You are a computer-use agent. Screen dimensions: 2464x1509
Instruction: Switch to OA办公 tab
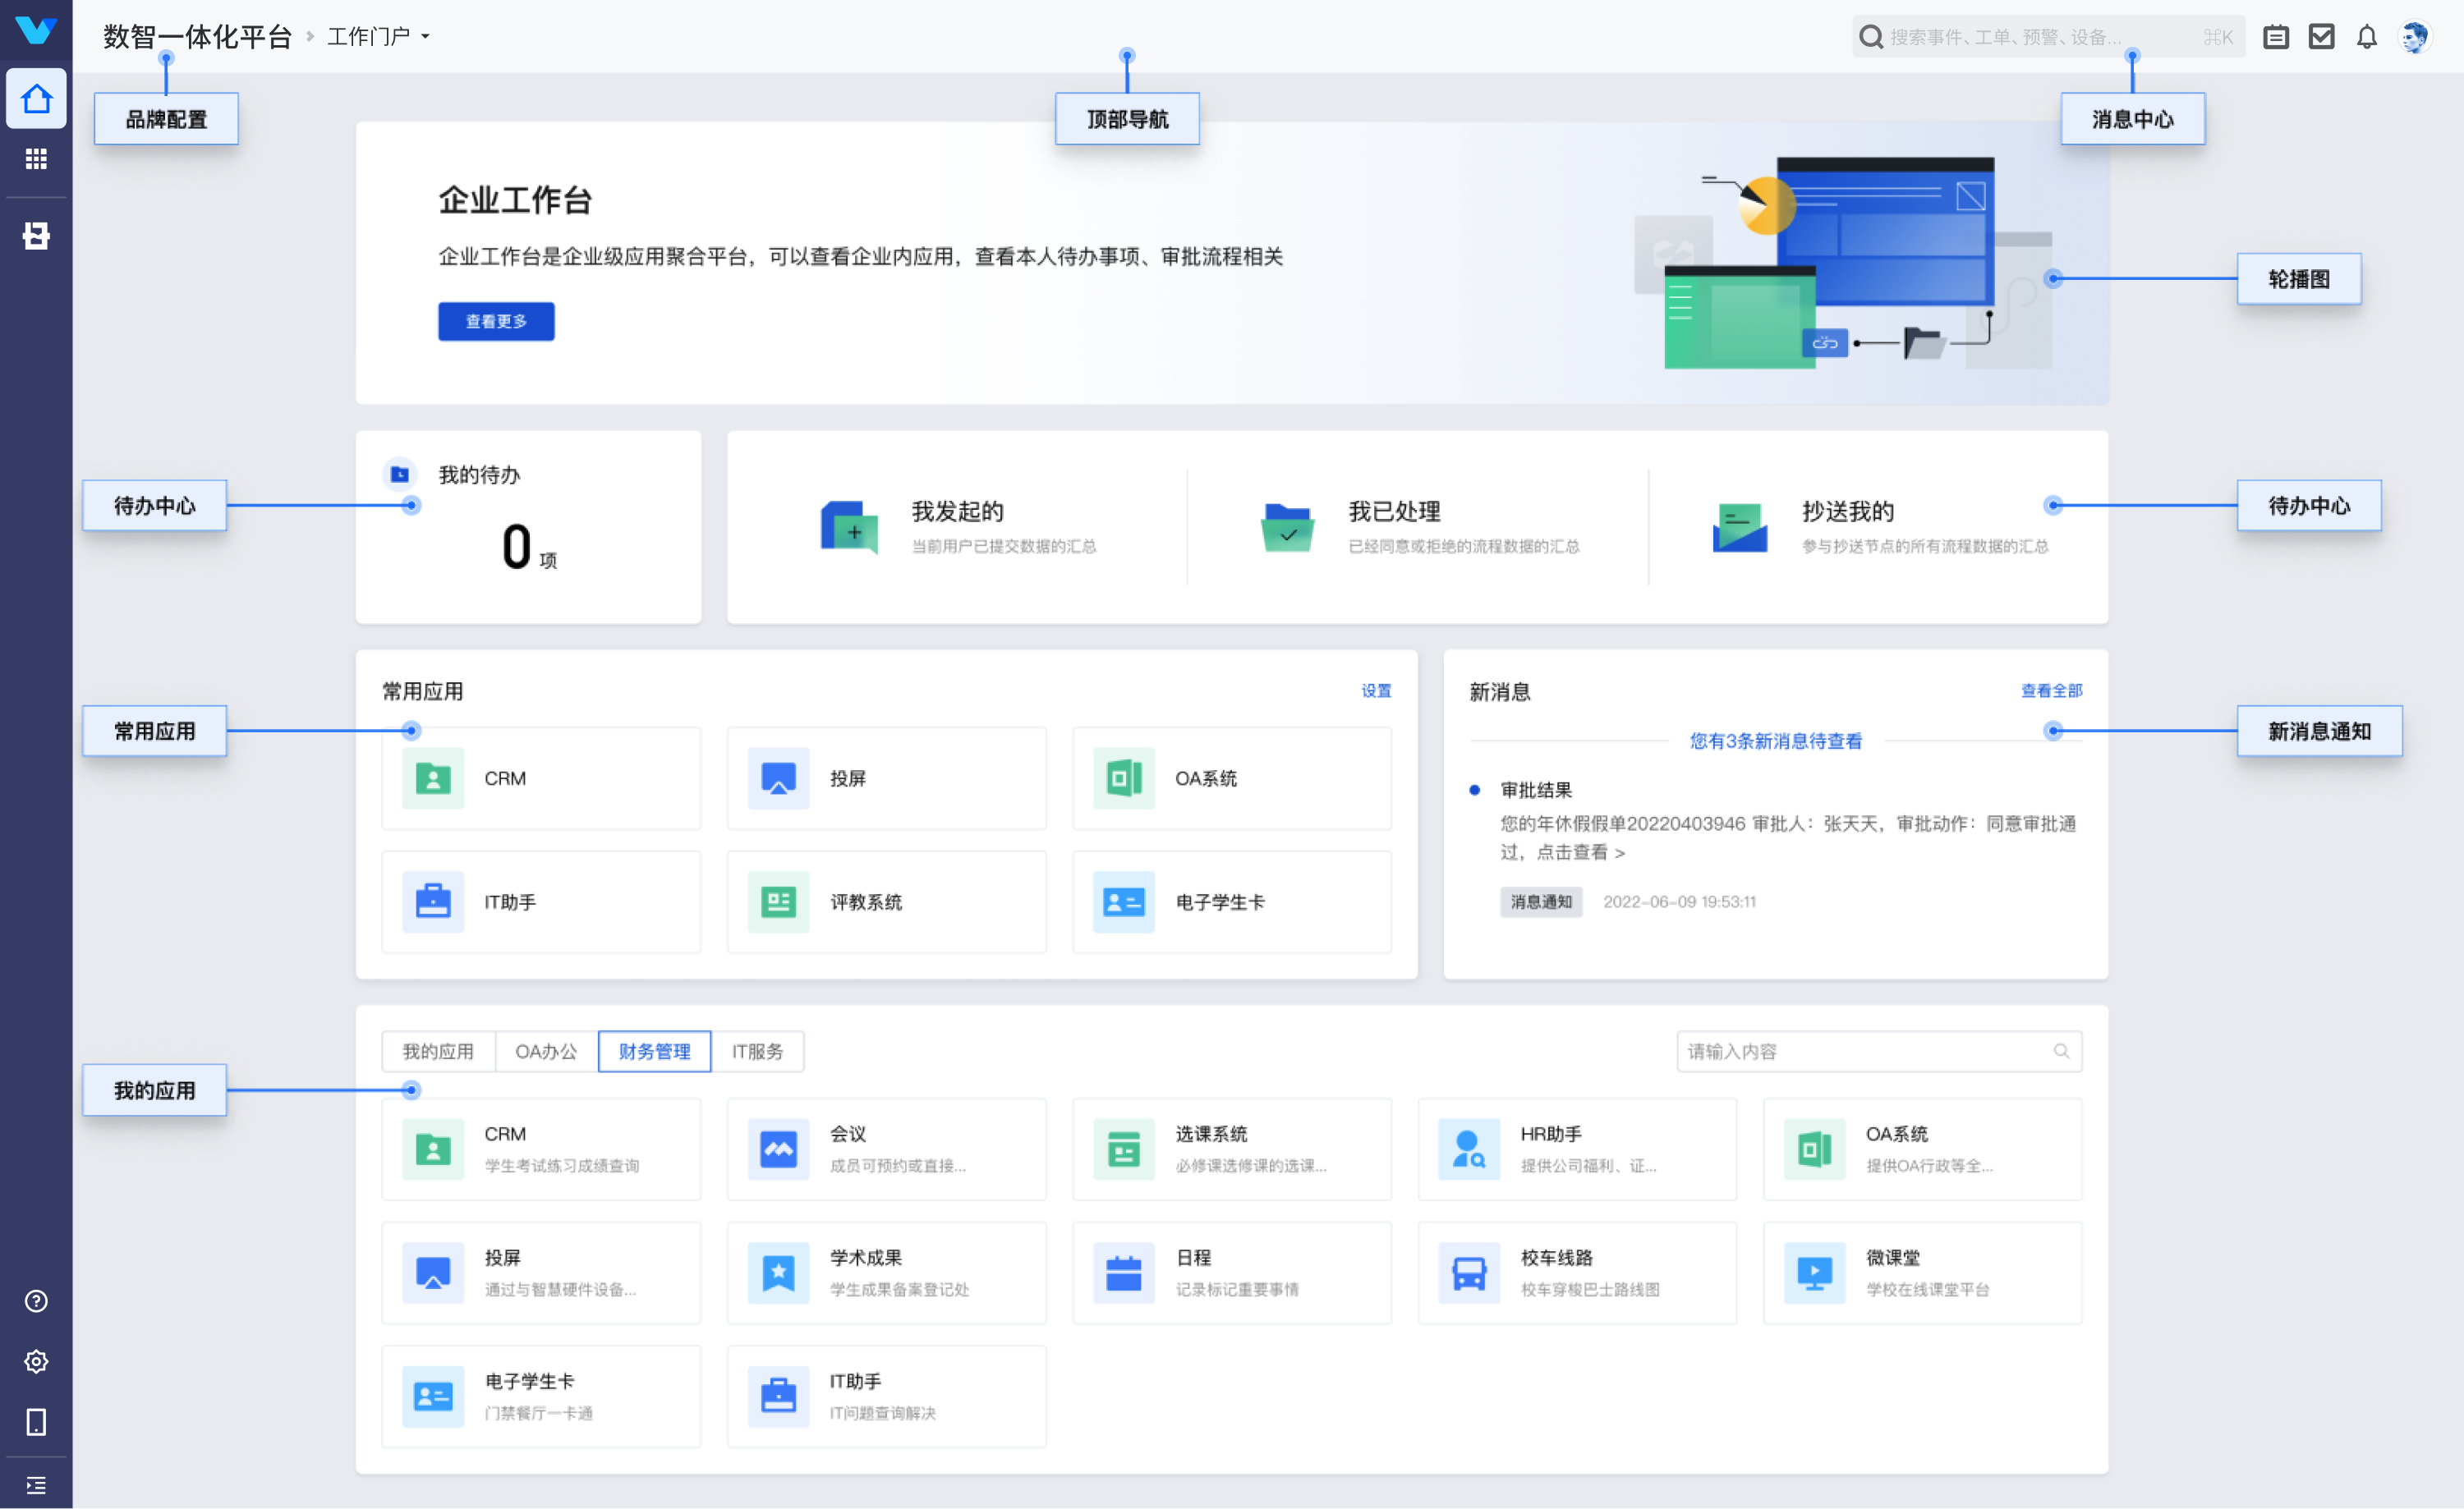pyautogui.click(x=546, y=1052)
